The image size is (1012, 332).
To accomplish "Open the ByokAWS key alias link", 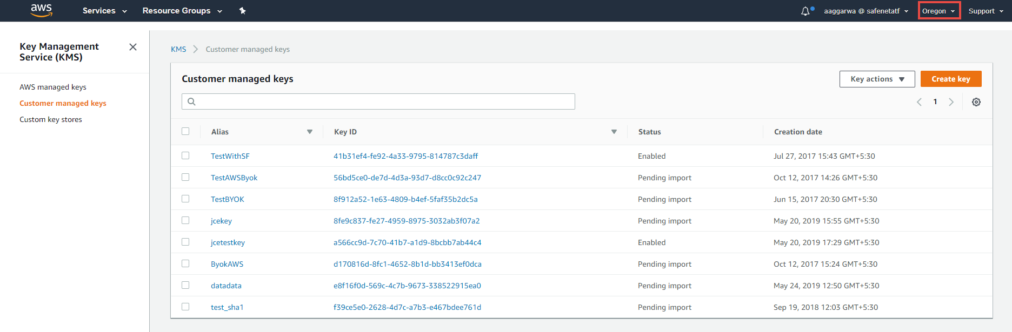I will tap(227, 264).
